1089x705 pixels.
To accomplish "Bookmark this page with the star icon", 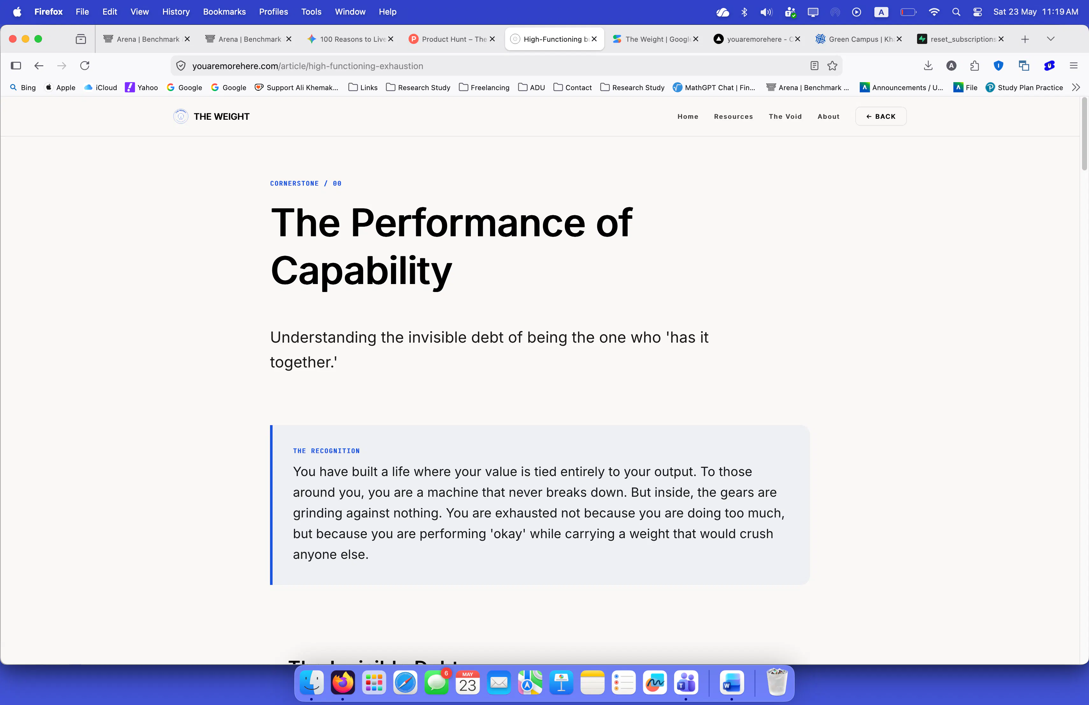I will 832,66.
